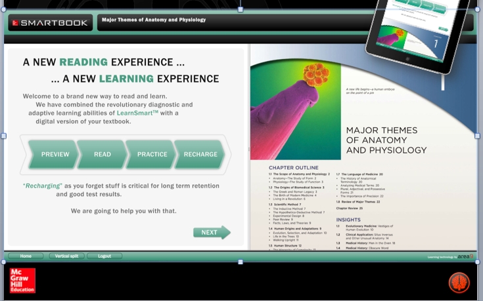Click the SmartBook logo

[50, 23]
